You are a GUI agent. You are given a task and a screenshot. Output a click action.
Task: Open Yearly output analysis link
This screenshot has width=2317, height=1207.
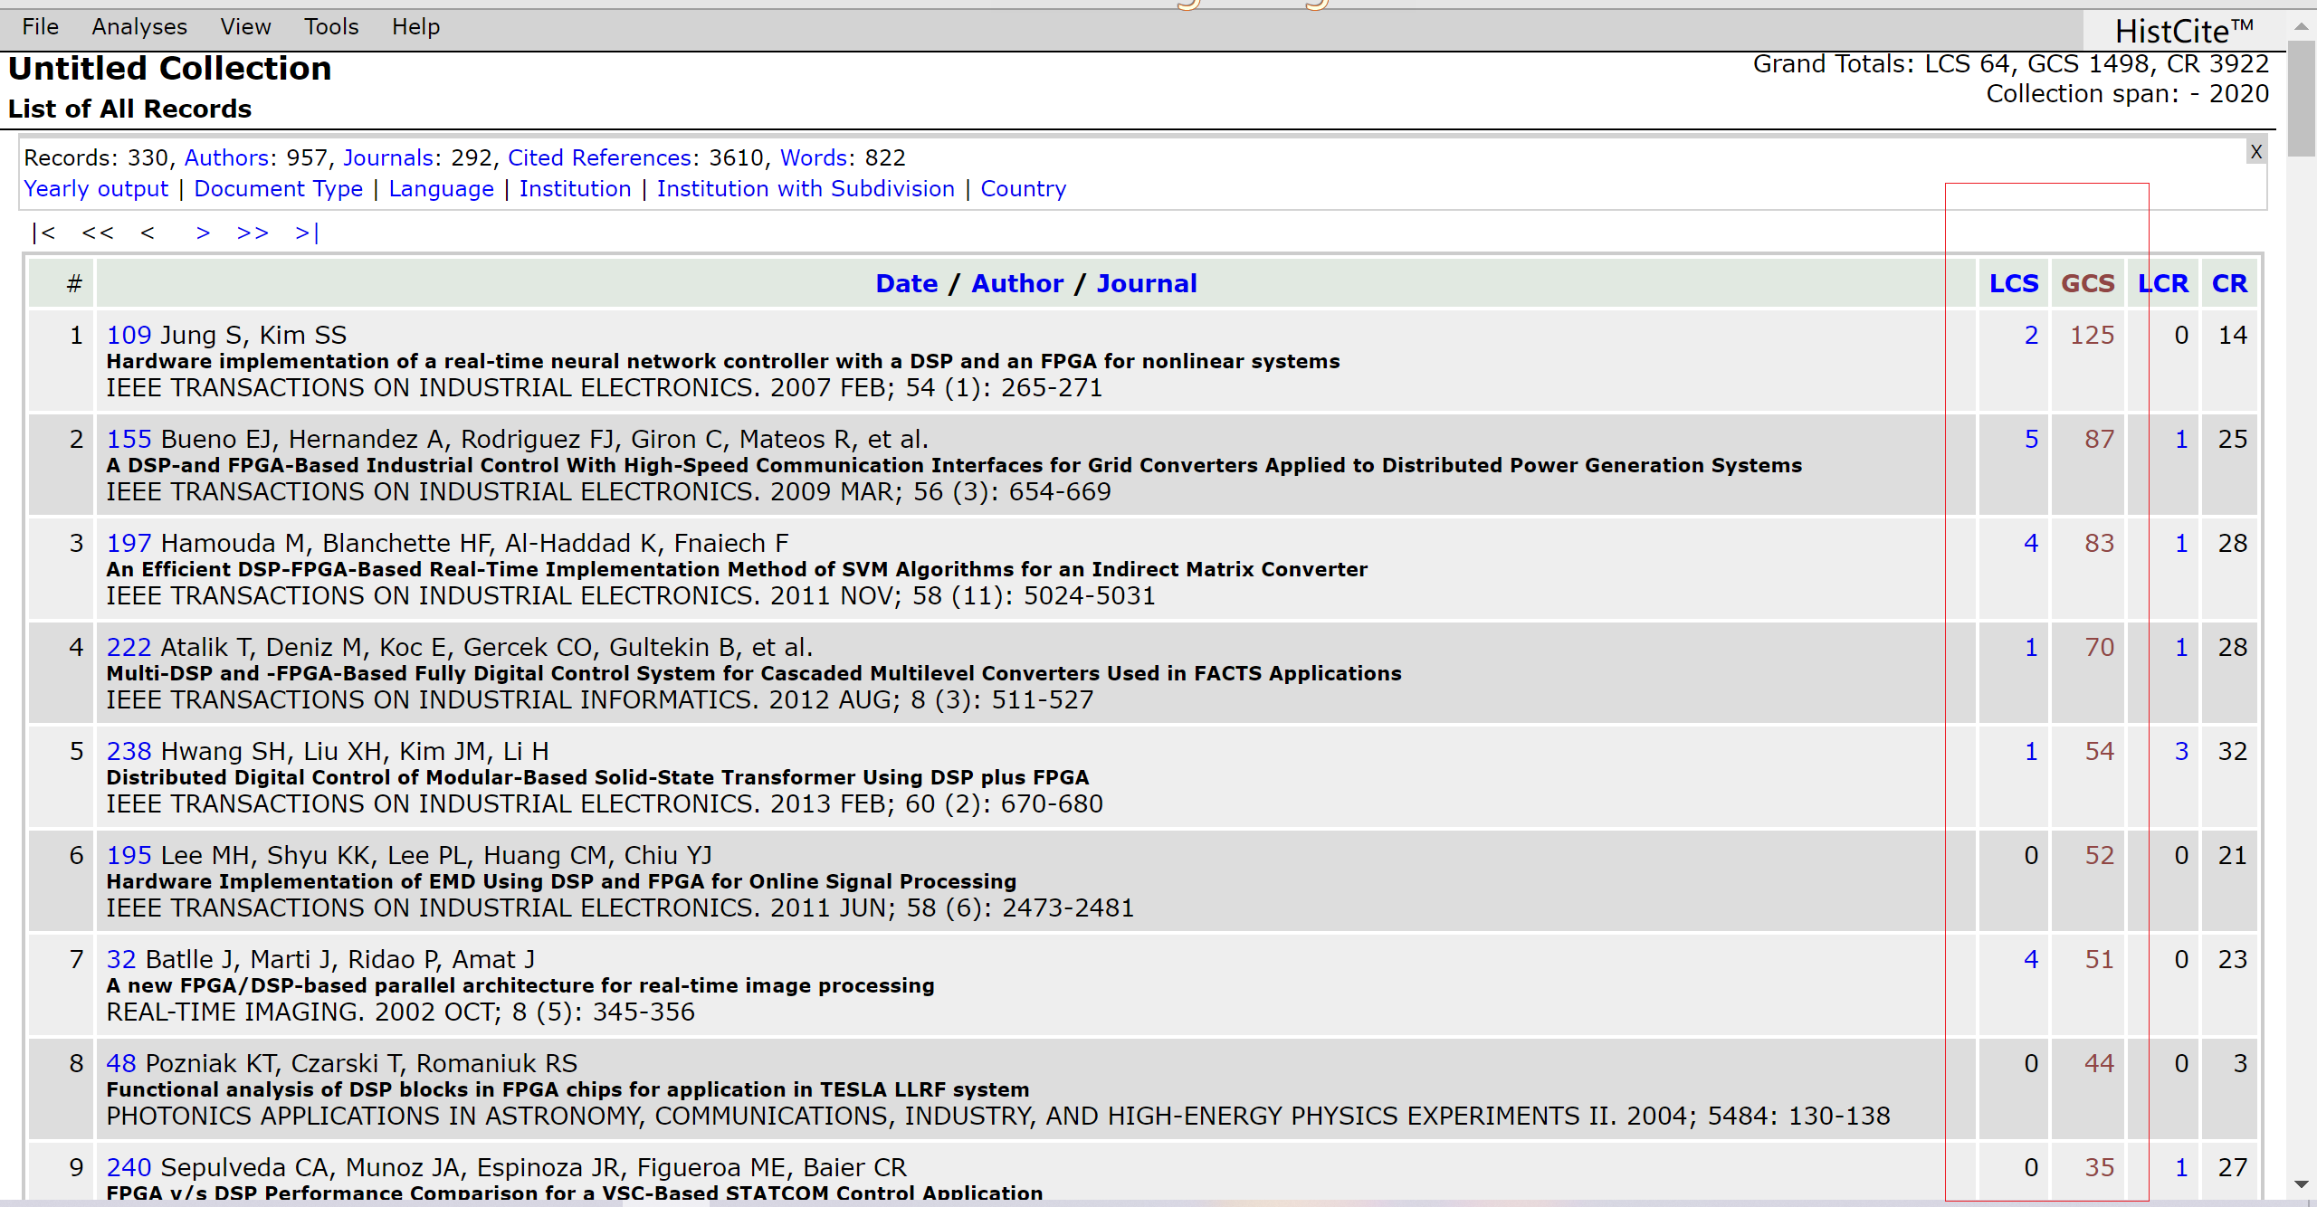click(x=96, y=188)
